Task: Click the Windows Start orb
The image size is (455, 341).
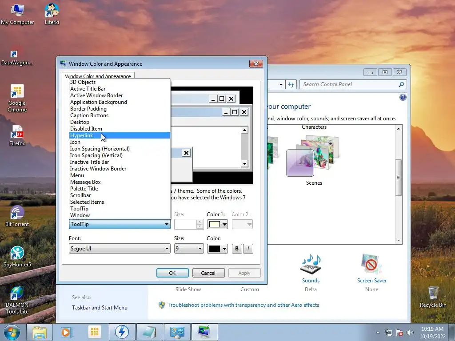Action: click(x=12, y=332)
